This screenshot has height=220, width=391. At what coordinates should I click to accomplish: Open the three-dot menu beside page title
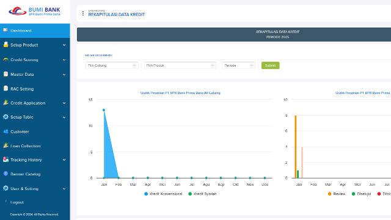click(83, 13)
